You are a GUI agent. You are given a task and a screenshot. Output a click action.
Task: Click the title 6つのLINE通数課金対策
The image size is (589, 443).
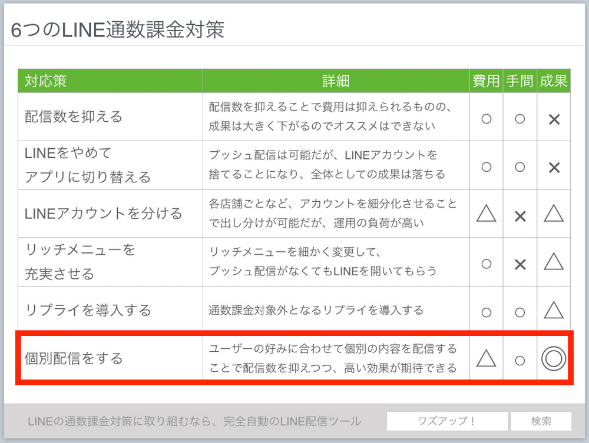click(117, 29)
